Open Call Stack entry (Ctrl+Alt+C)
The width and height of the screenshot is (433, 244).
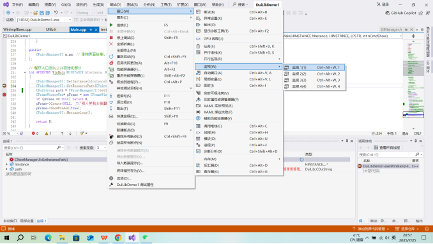[x=239, y=126]
